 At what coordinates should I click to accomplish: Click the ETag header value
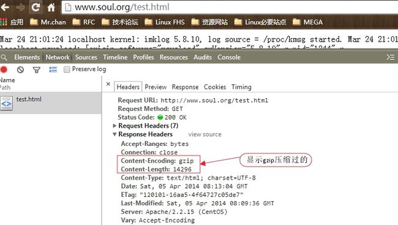[x=192, y=195]
